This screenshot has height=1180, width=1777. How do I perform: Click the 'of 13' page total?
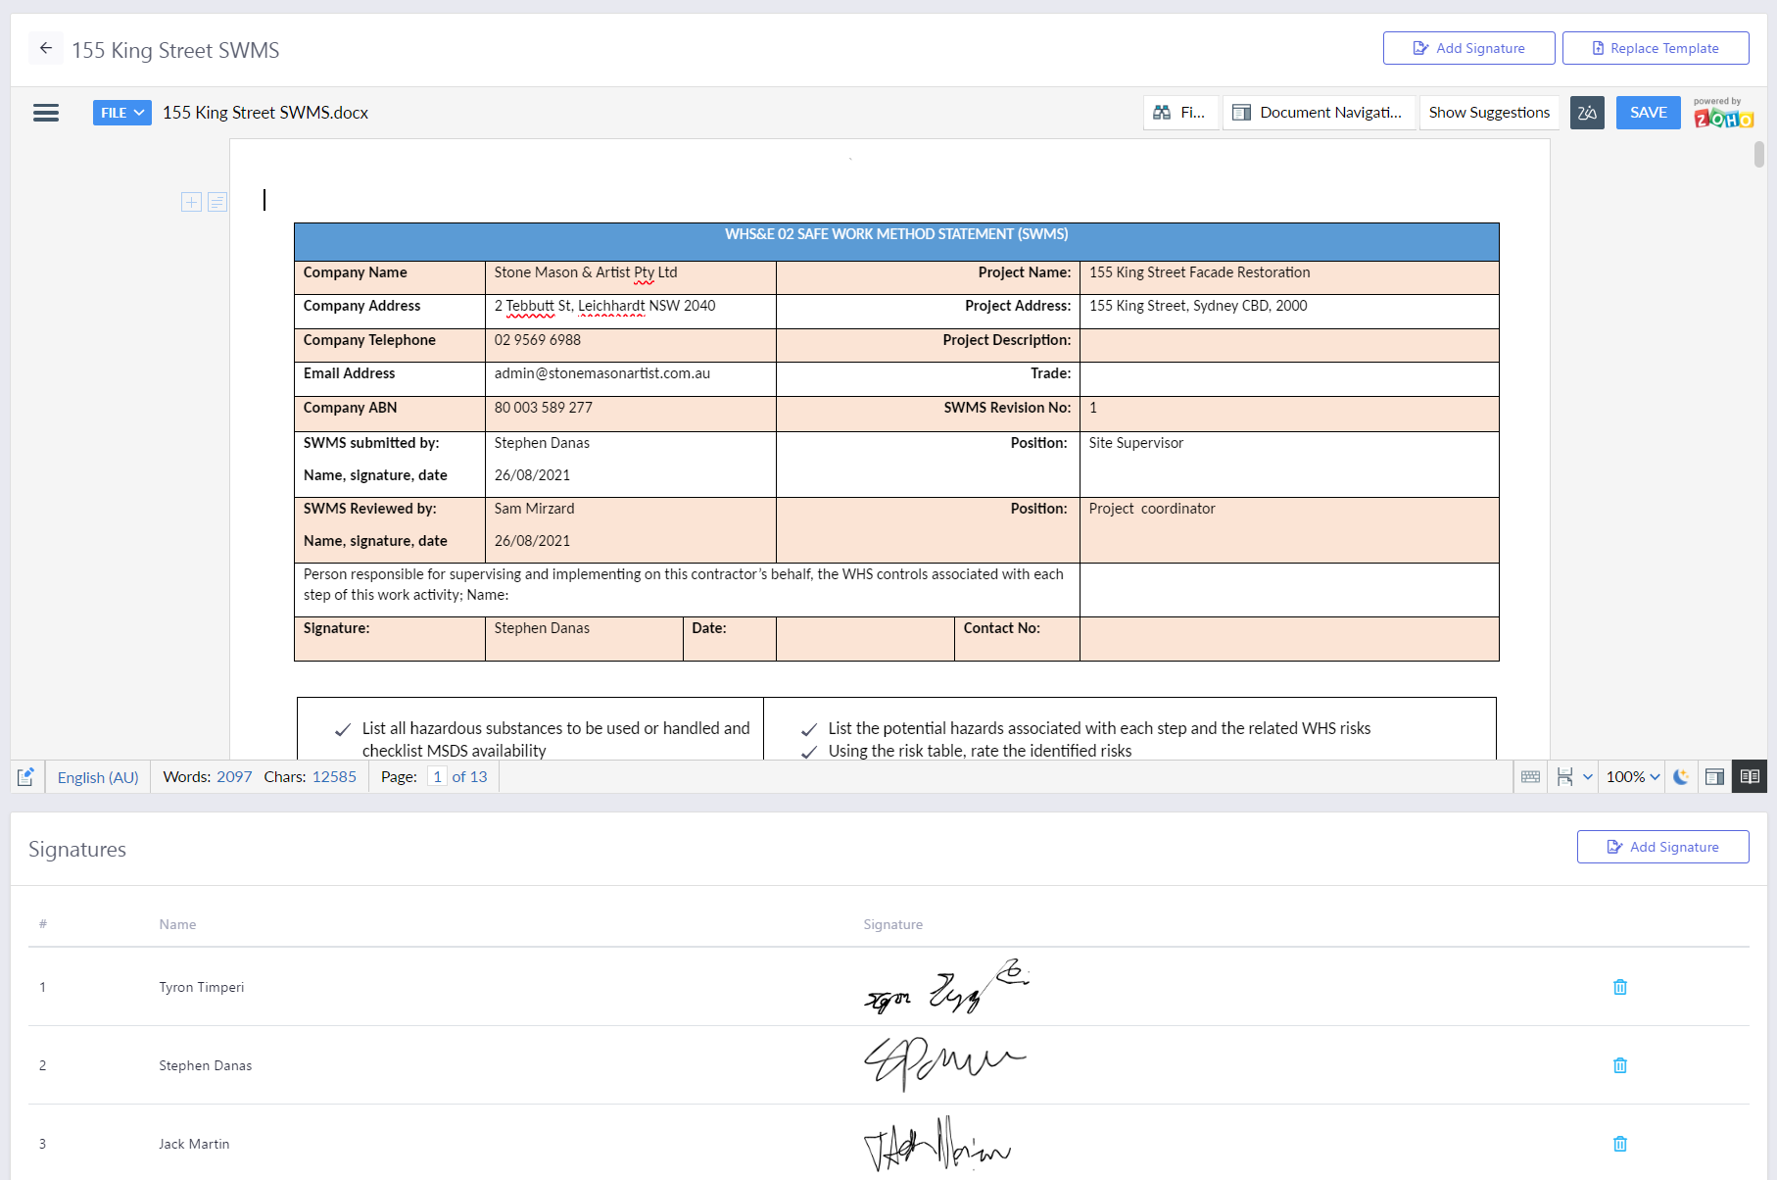(x=469, y=777)
